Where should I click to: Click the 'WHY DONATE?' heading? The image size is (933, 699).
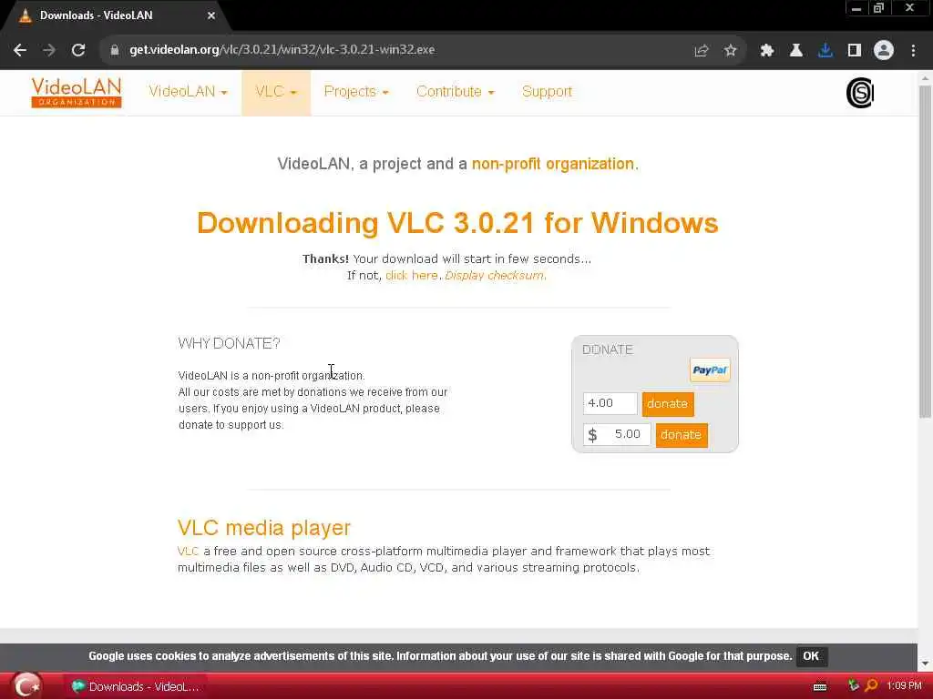[x=229, y=343]
